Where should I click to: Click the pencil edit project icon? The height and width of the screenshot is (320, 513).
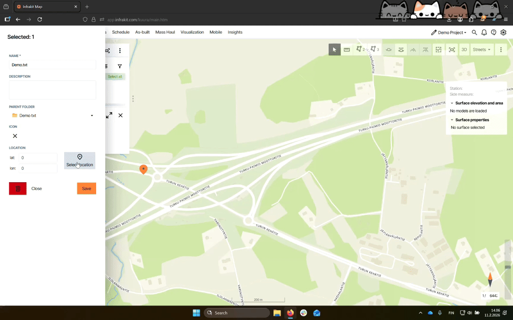coord(433,32)
